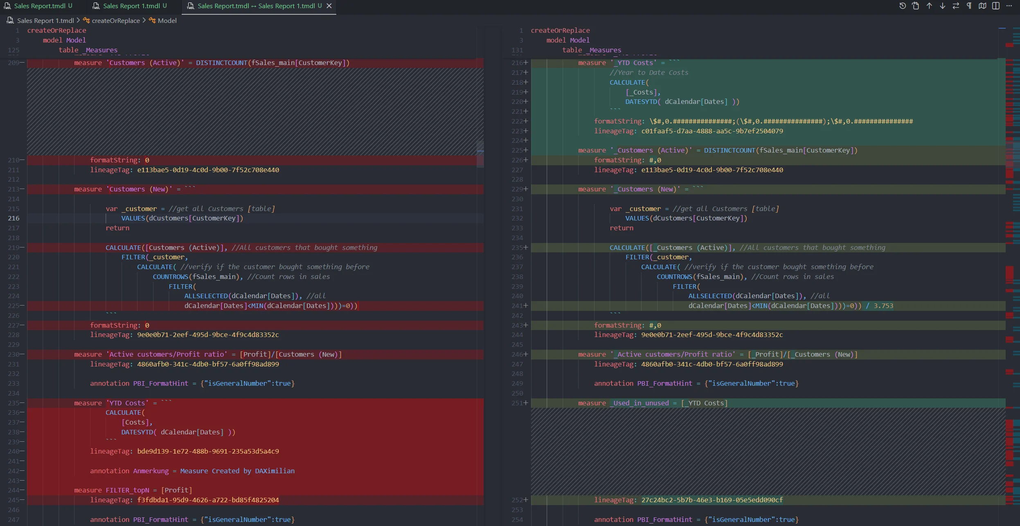This screenshot has height=526, width=1020.
Task: Click the symbol icon before Model breadcrumb
Action: tap(152, 20)
